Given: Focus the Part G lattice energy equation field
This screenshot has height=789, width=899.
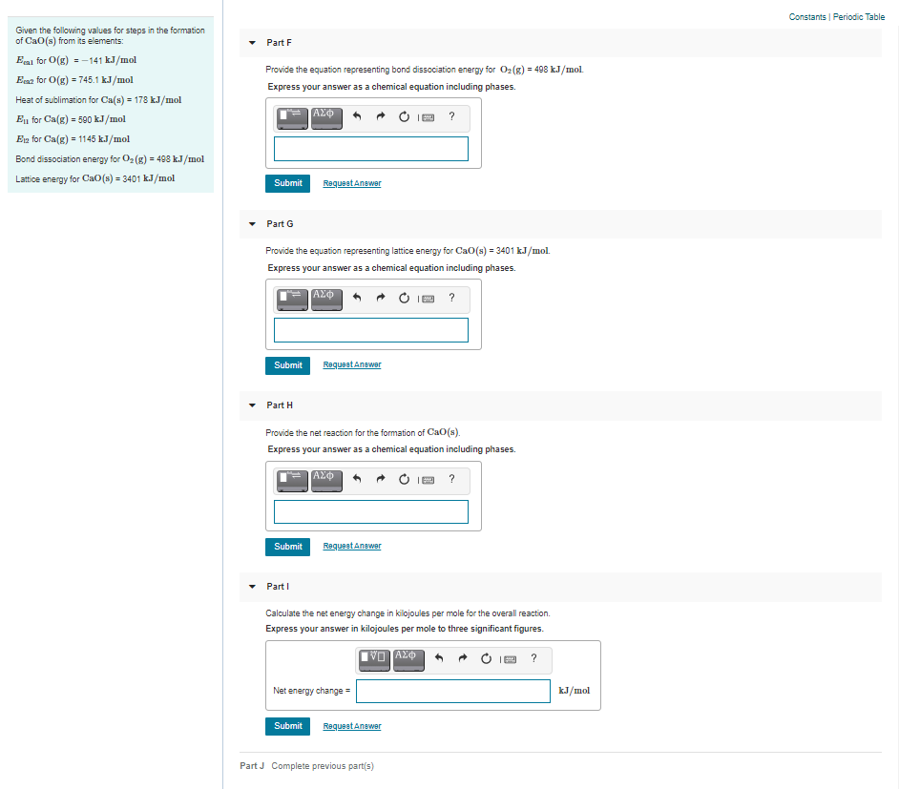Looking at the screenshot, I should [371, 330].
